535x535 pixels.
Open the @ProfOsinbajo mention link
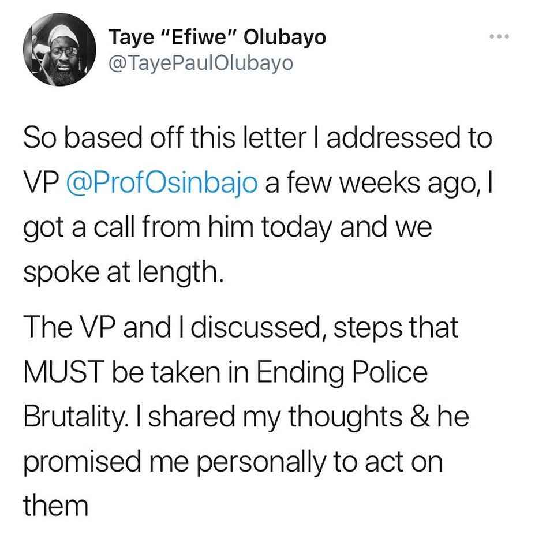[x=162, y=183]
